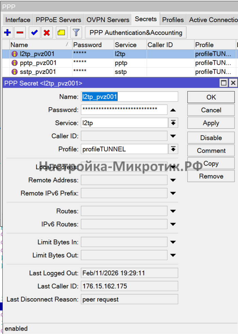Switch to the Profiles tab
This screenshot has height=334, width=238.
tap(173, 20)
